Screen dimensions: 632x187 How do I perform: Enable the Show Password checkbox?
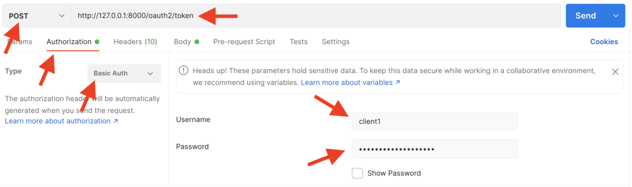pyautogui.click(x=357, y=173)
